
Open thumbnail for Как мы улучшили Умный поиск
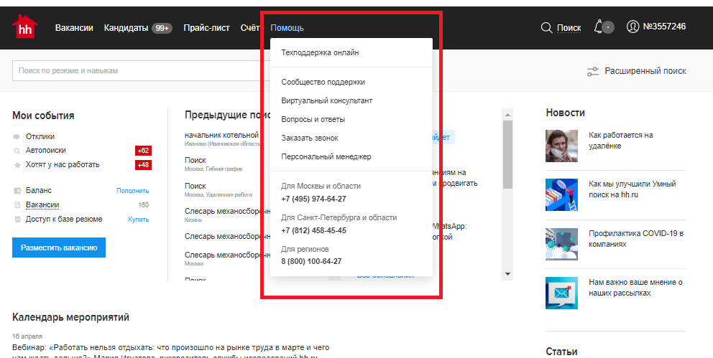point(561,194)
